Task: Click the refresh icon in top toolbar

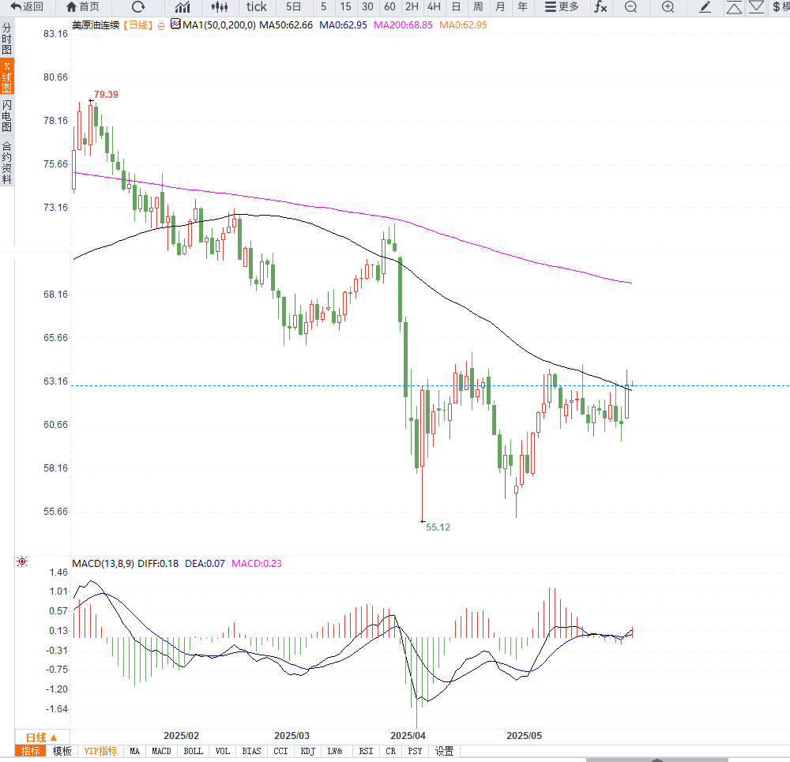Action: pos(138,7)
